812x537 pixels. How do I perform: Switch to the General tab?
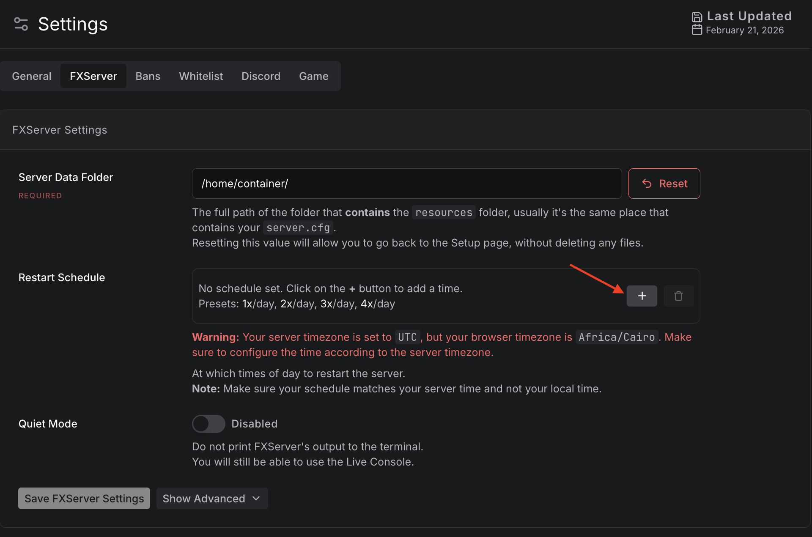(x=32, y=76)
